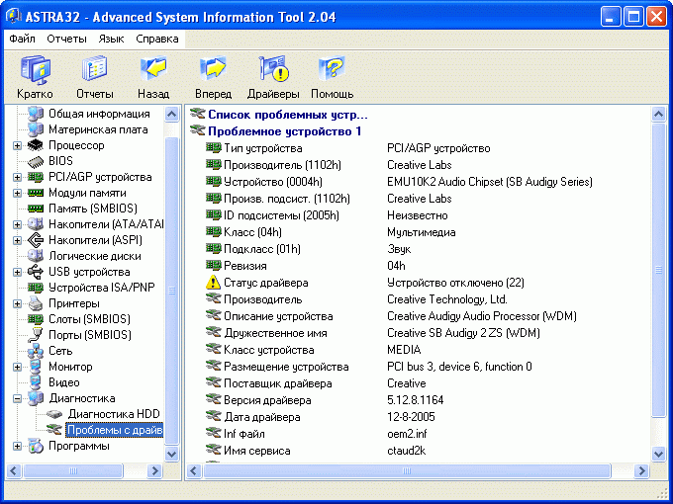Click the tree panel scroll-right arrow
Viewport: 673px width, 504px height.
pyautogui.click(x=154, y=471)
